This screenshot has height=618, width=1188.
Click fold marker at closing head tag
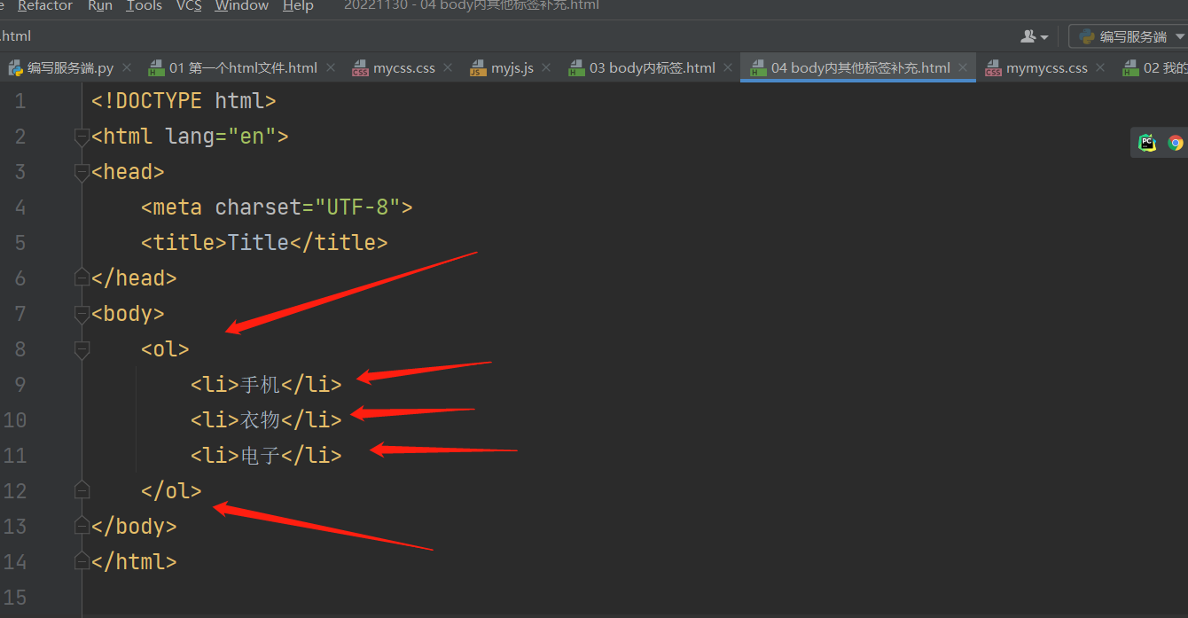click(x=82, y=278)
